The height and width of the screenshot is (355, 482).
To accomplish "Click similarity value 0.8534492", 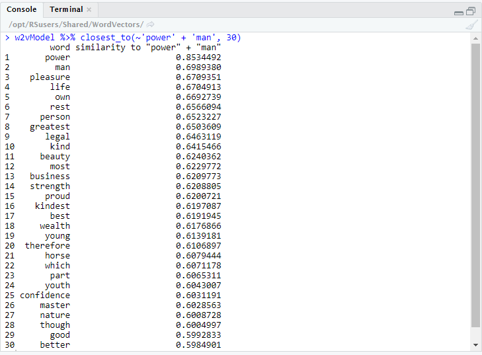I will tap(198, 58).
